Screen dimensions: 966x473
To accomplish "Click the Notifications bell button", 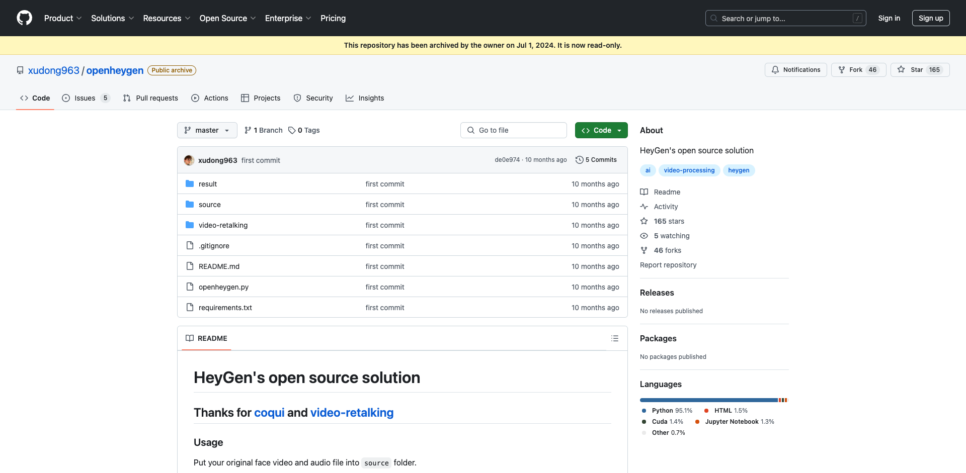I will point(796,70).
